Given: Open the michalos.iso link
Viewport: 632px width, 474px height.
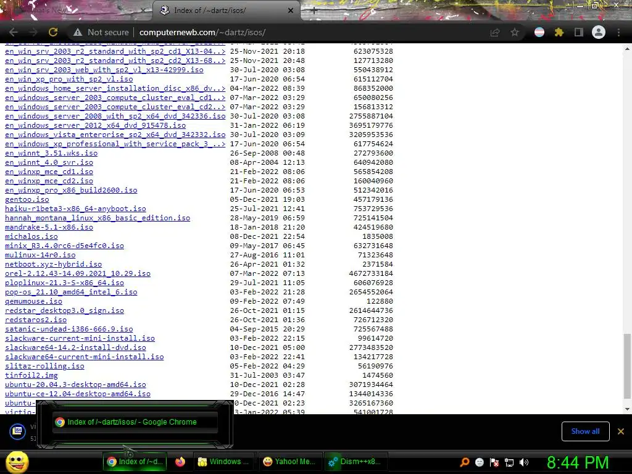Looking at the screenshot, I should pyautogui.click(x=31, y=236).
